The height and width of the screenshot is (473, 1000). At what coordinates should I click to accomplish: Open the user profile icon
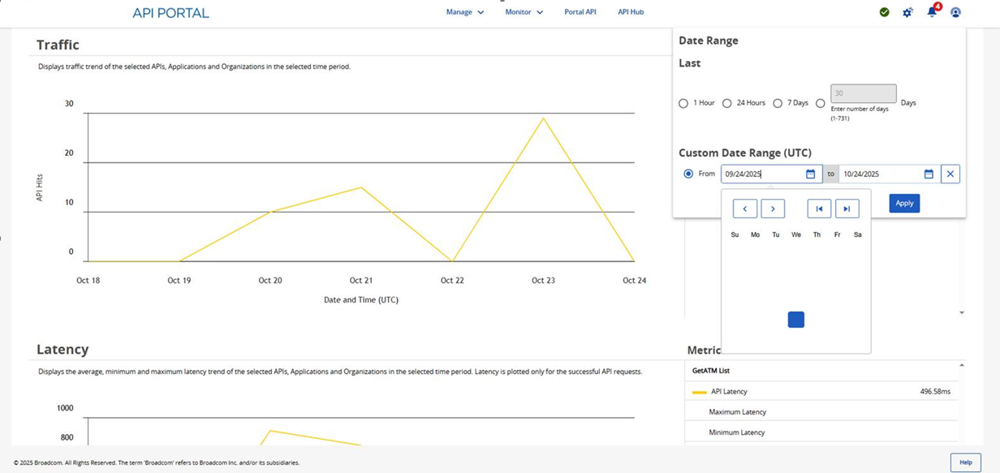pyautogui.click(x=955, y=12)
